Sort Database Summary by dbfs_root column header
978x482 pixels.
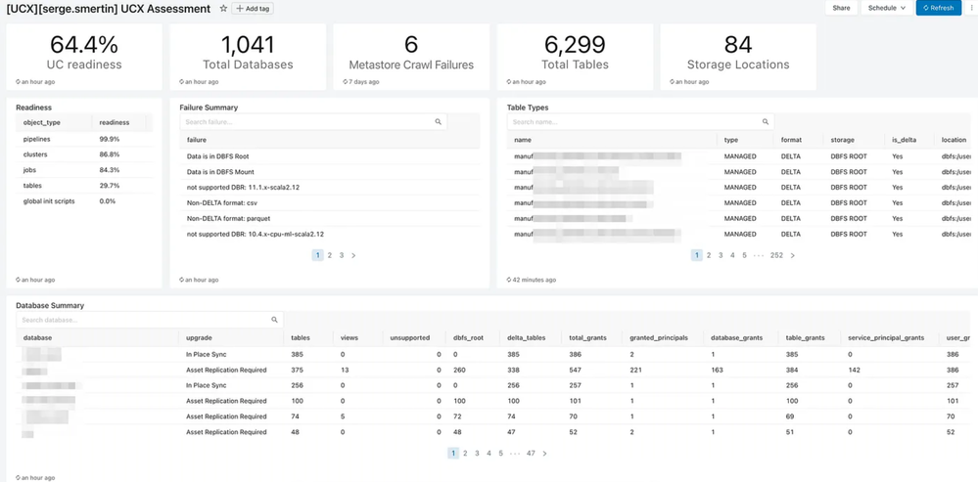coord(473,337)
